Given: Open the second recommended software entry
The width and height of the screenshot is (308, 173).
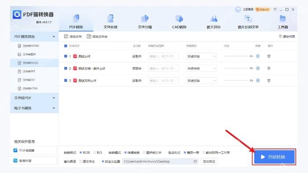Looking at the screenshot, I should pyautogui.click(x=33, y=161).
